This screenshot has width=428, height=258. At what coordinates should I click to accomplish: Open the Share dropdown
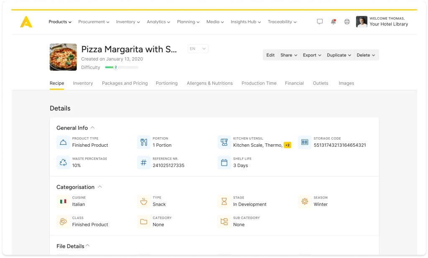289,55
